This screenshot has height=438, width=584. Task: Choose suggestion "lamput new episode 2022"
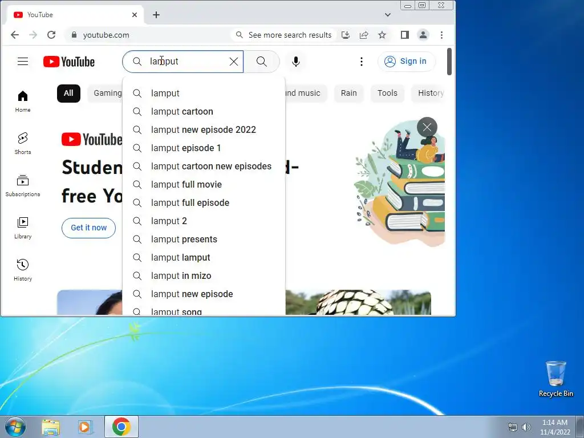[x=204, y=129]
